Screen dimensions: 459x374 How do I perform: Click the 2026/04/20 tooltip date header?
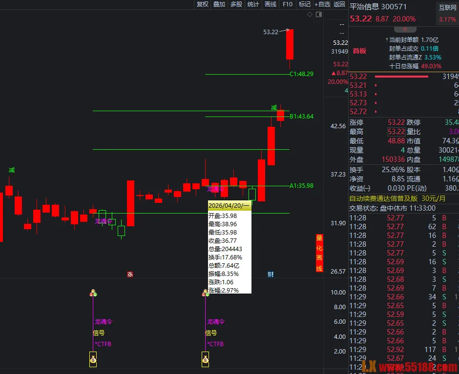coord(229,206)
